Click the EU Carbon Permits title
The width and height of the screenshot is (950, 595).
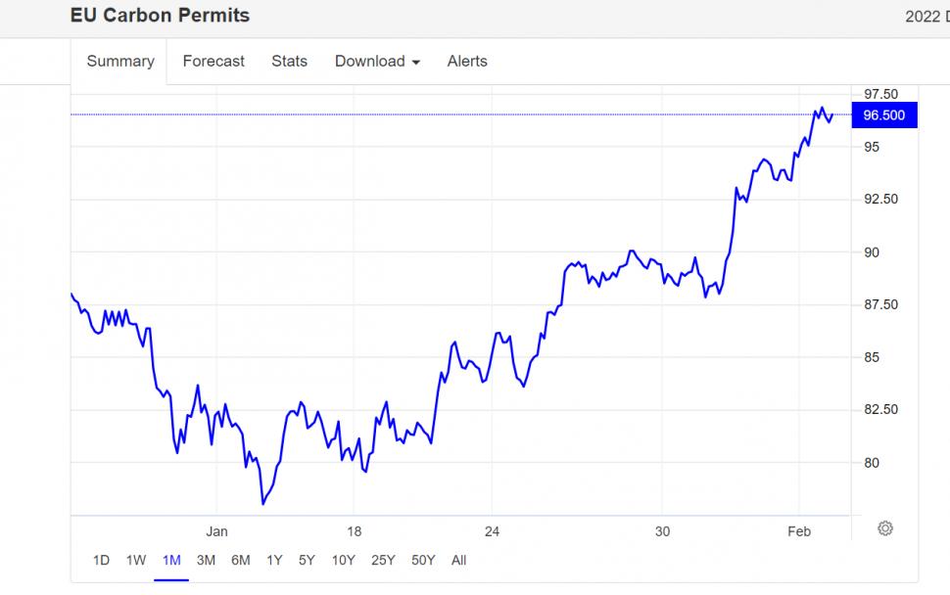161,16
